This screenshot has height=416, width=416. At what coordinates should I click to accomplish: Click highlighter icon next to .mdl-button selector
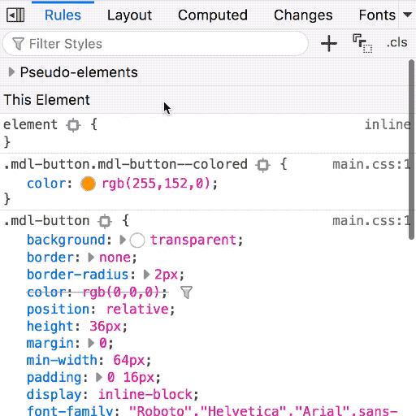point(105,221)
